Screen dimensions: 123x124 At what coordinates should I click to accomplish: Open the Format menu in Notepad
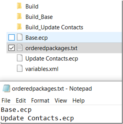(40, 100)
